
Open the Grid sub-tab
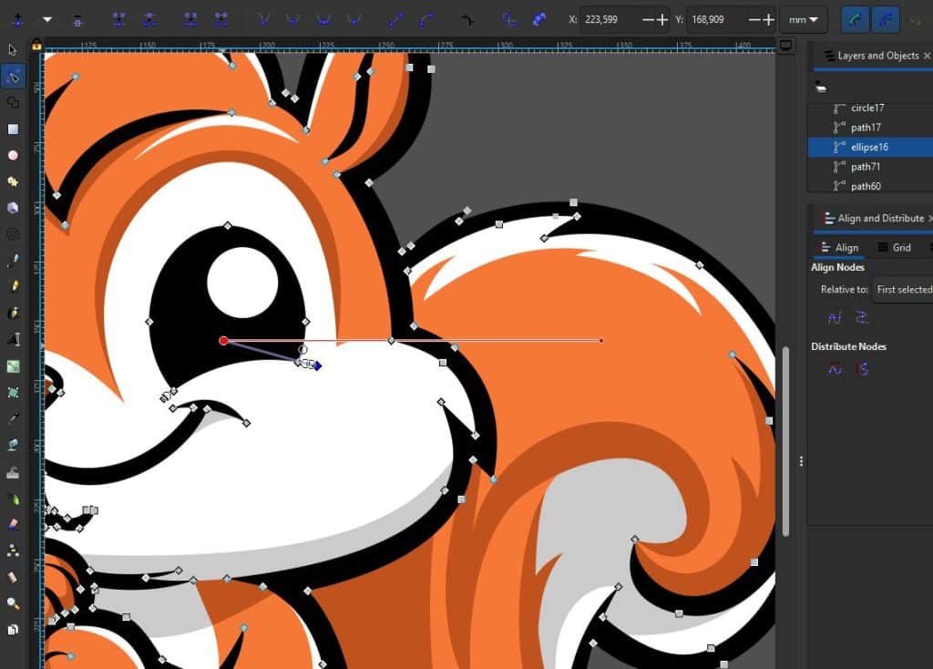(x=895, y=248)
